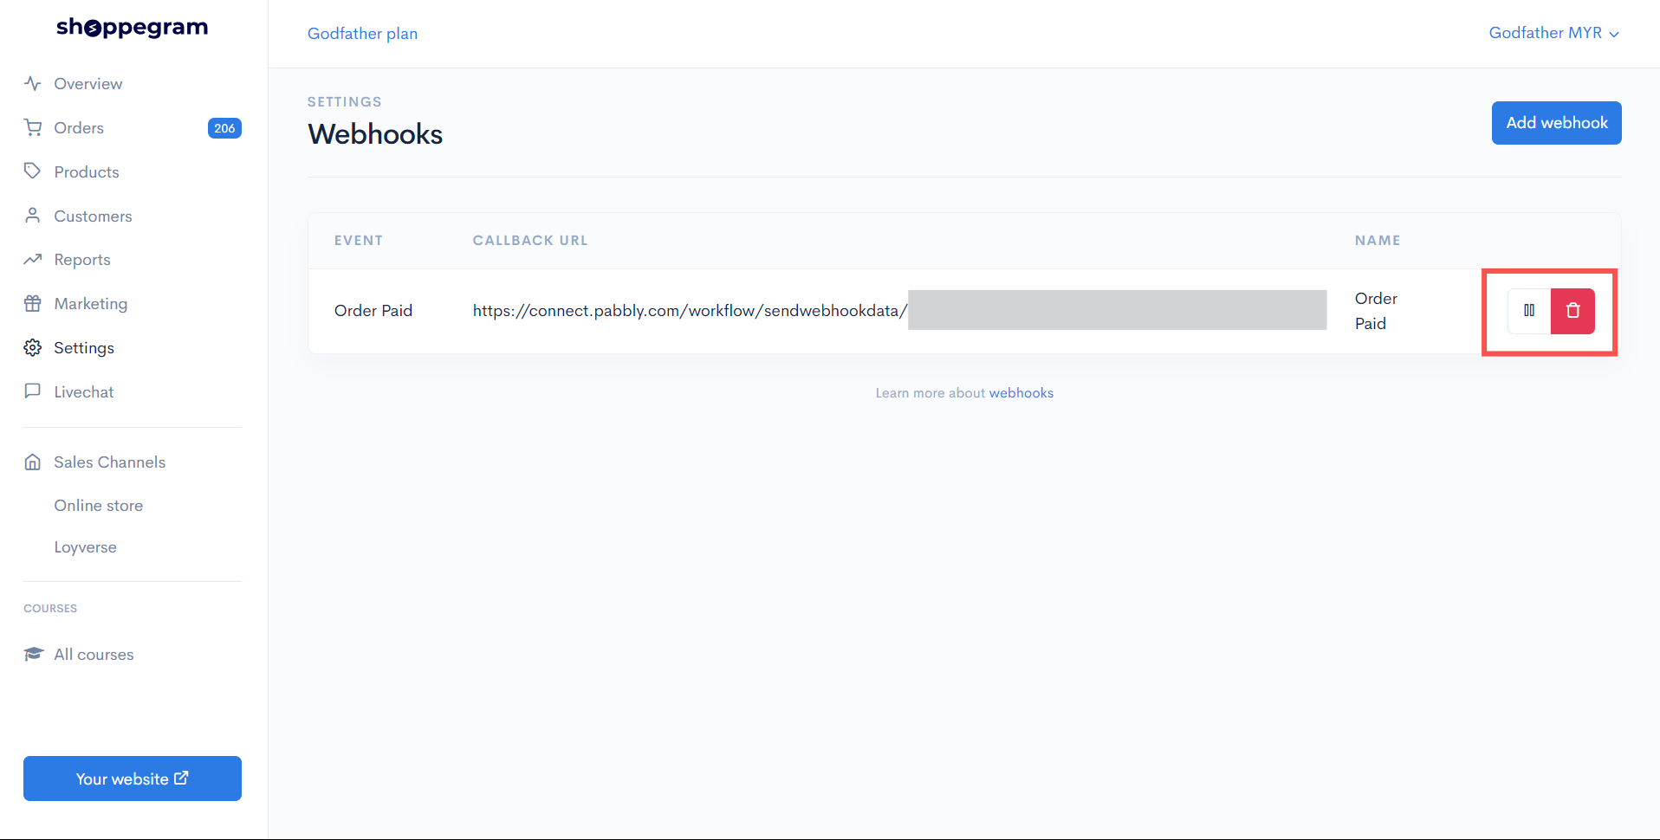Open the Sales Channels section
Image resolution: width=1660 pixels, height=840 pixels.
click(109, 462)
